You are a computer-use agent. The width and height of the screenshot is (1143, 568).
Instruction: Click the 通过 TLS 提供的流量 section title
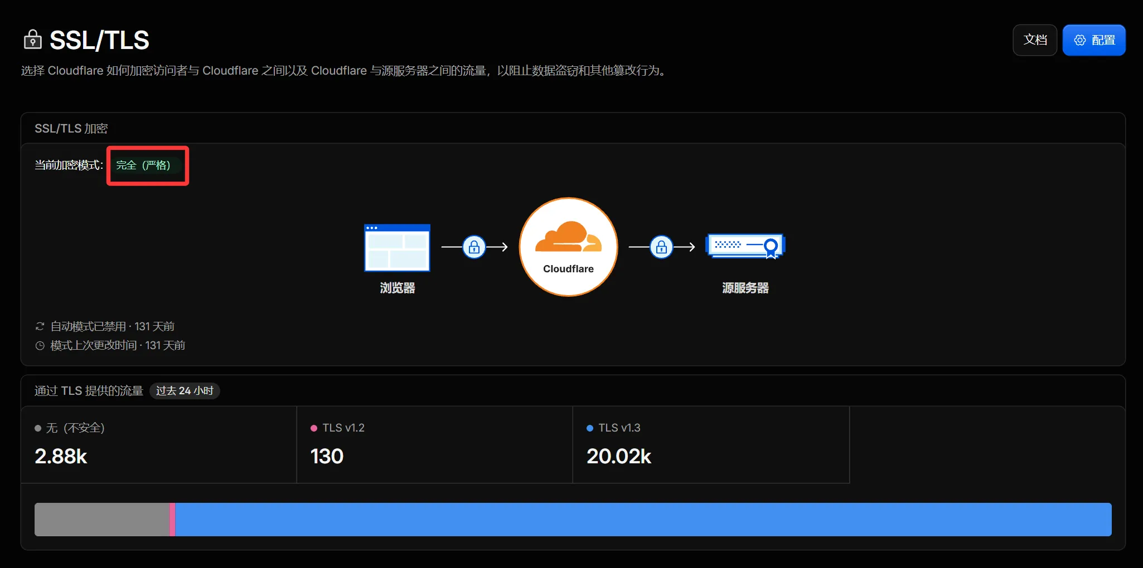[89, 391]
